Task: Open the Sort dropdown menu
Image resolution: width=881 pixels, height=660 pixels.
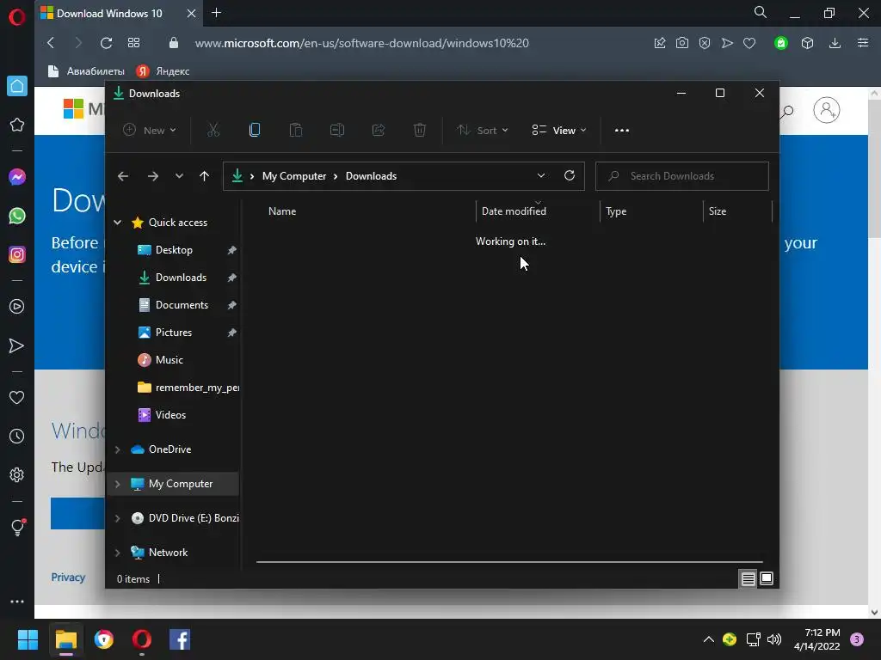Action: (483, 131)
